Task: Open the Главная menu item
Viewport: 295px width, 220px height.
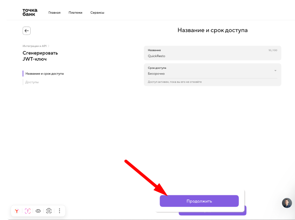Action: coord(54,13)
